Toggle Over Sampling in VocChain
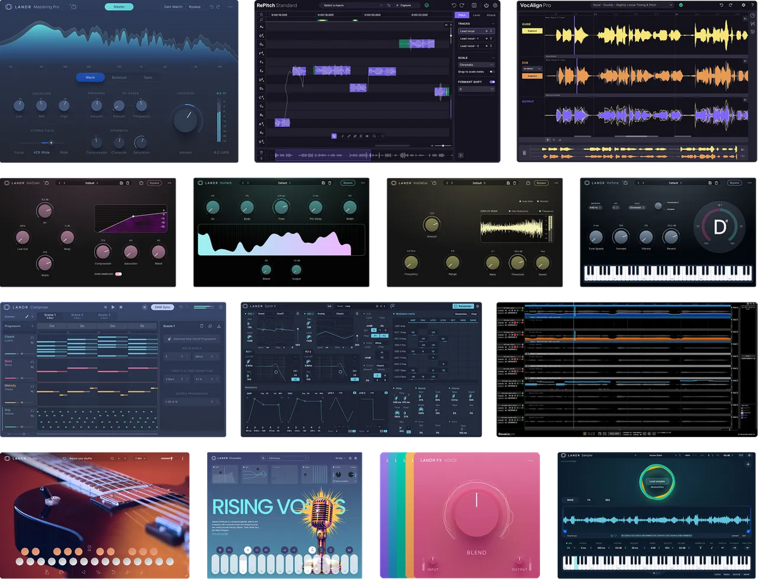The height and width of the screenshot is (579, 758). coord(118,273)
